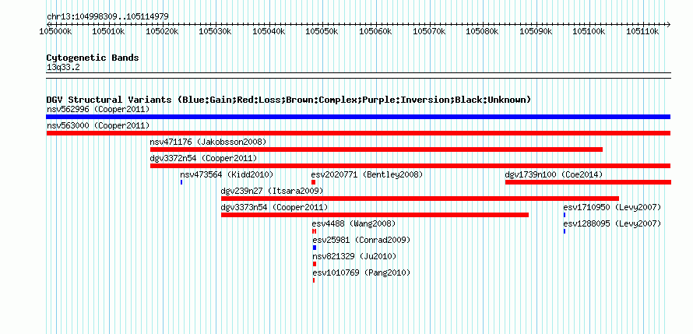Click the red nsv563000 loss bar
693x334 pixels.
click(358, 133)
